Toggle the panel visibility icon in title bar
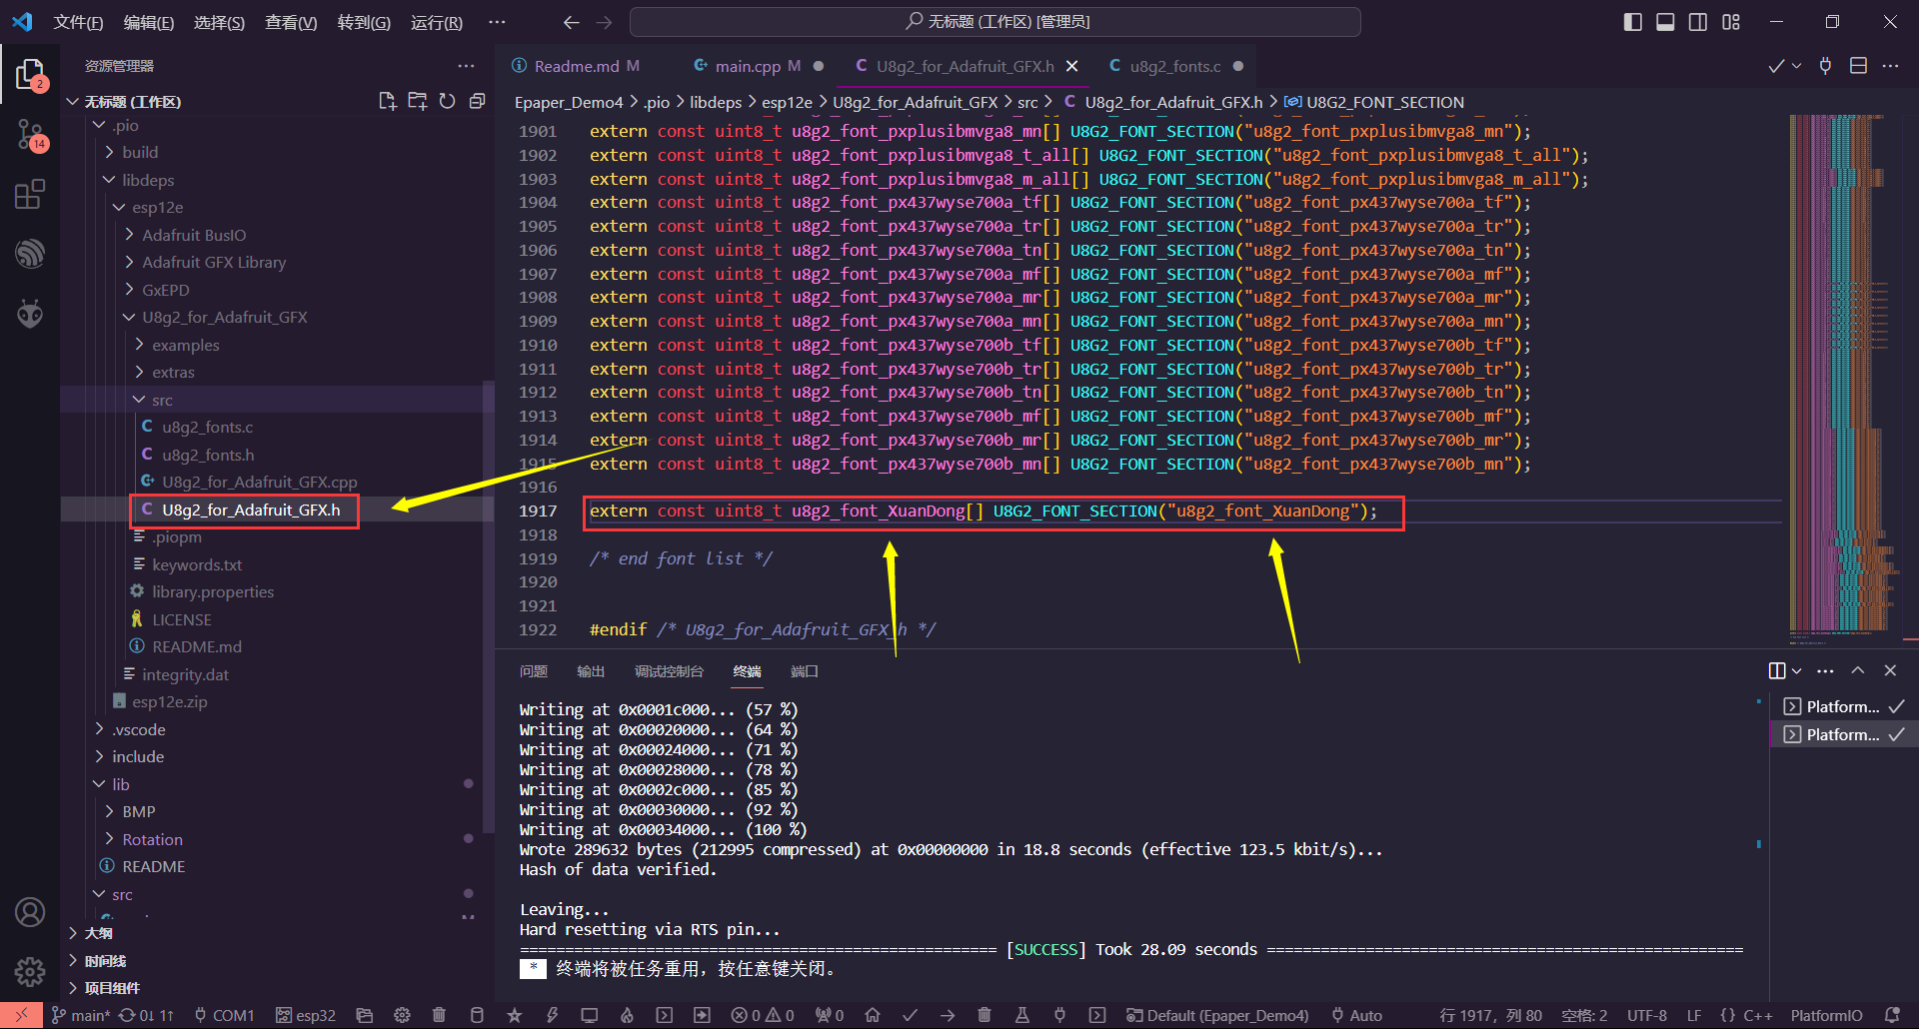Viewport: 1919px width, 1029px height. pos(1665,21)
